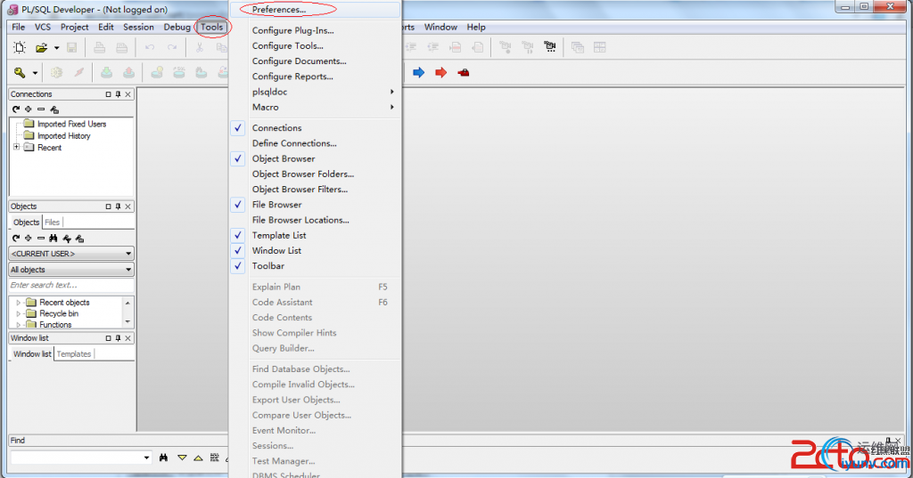
Task: Click the Log on key icon
Action: pos(20,73)
